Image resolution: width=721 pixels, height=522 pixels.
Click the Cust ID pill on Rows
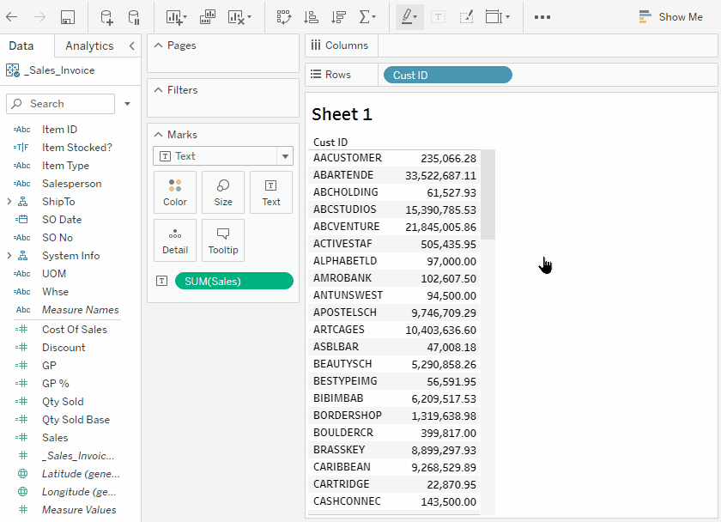[446, 76]
